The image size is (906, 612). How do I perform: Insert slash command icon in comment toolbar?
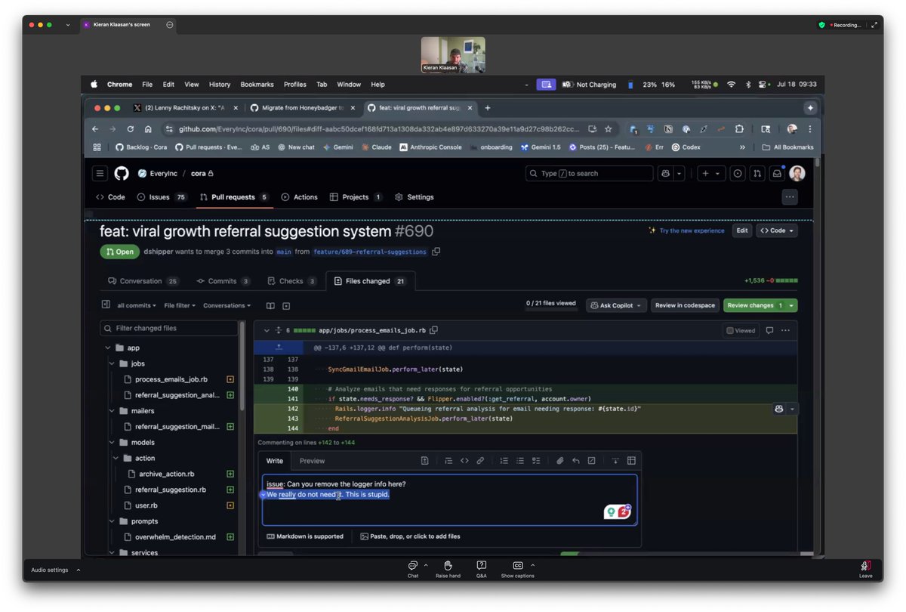[x=592, y=460]
